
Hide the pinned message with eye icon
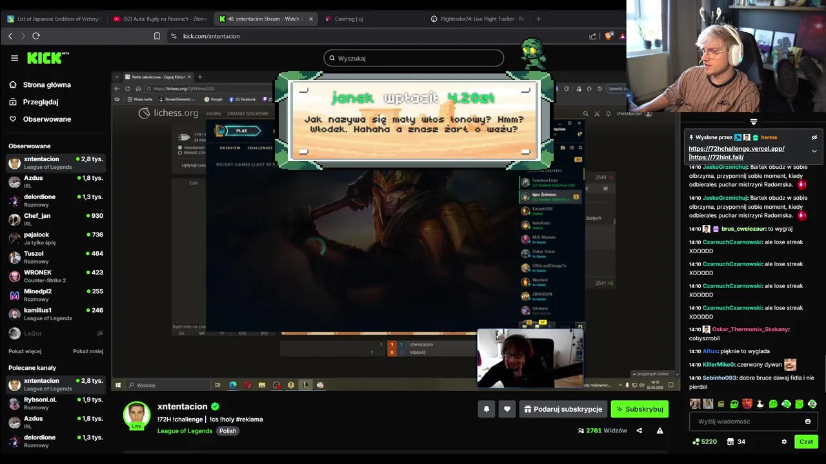coord(814,137)
